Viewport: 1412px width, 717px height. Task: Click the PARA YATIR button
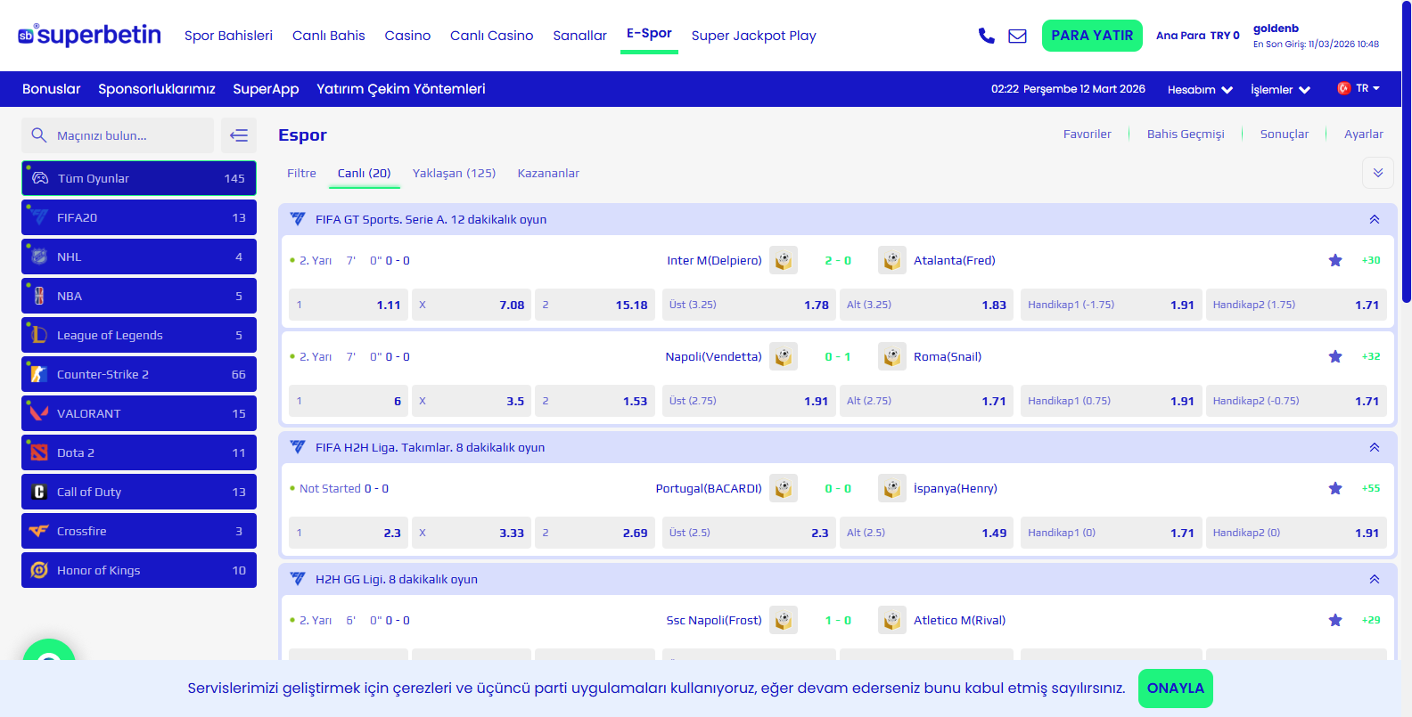click(x=1092, y=36)
